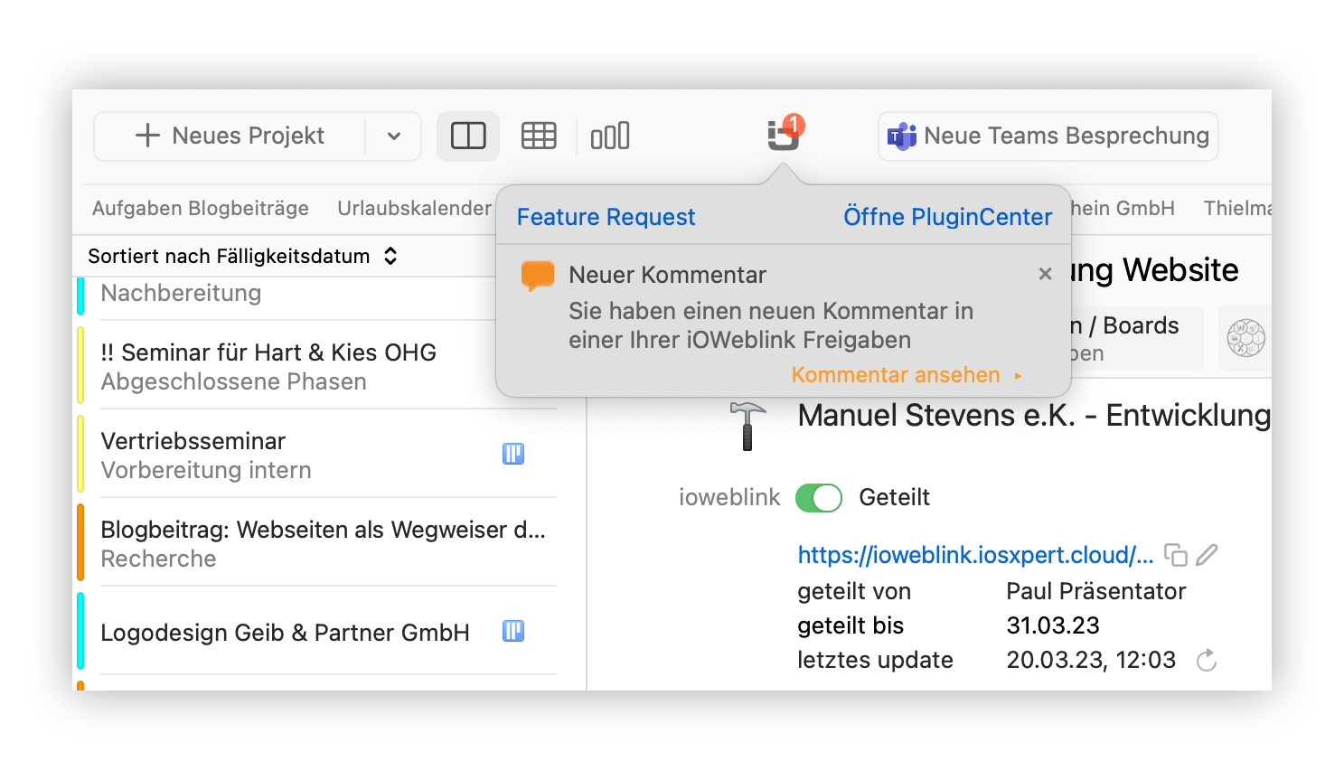This screenshot has width=1344, height=780.
Task: Switch to Kanban board view icon
Action: tap(610, 136)
